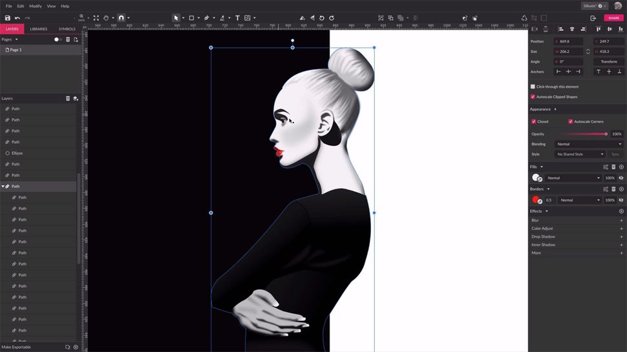Open the fill color swatch

pyautogui.click(x=536, y=178)
